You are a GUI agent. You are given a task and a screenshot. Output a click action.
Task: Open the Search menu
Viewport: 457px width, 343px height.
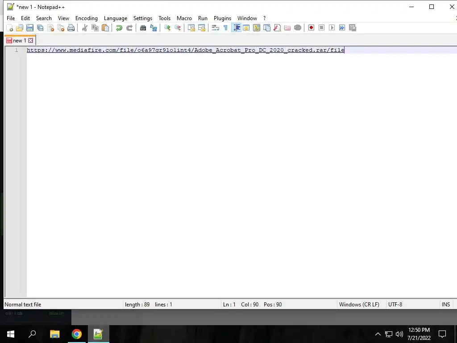coord(44,18)
